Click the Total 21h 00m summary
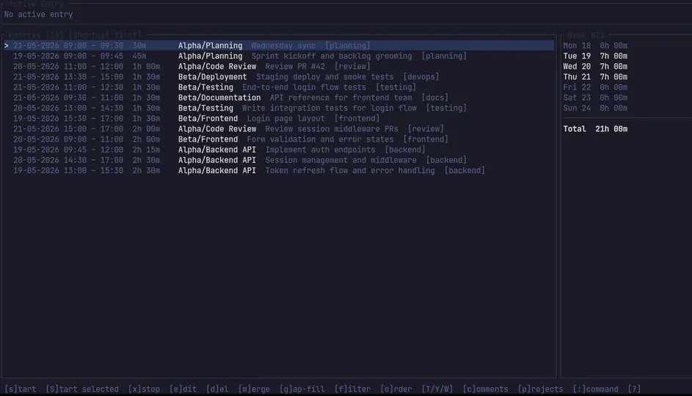The image size is (692, 396). (x=595, y=129)
